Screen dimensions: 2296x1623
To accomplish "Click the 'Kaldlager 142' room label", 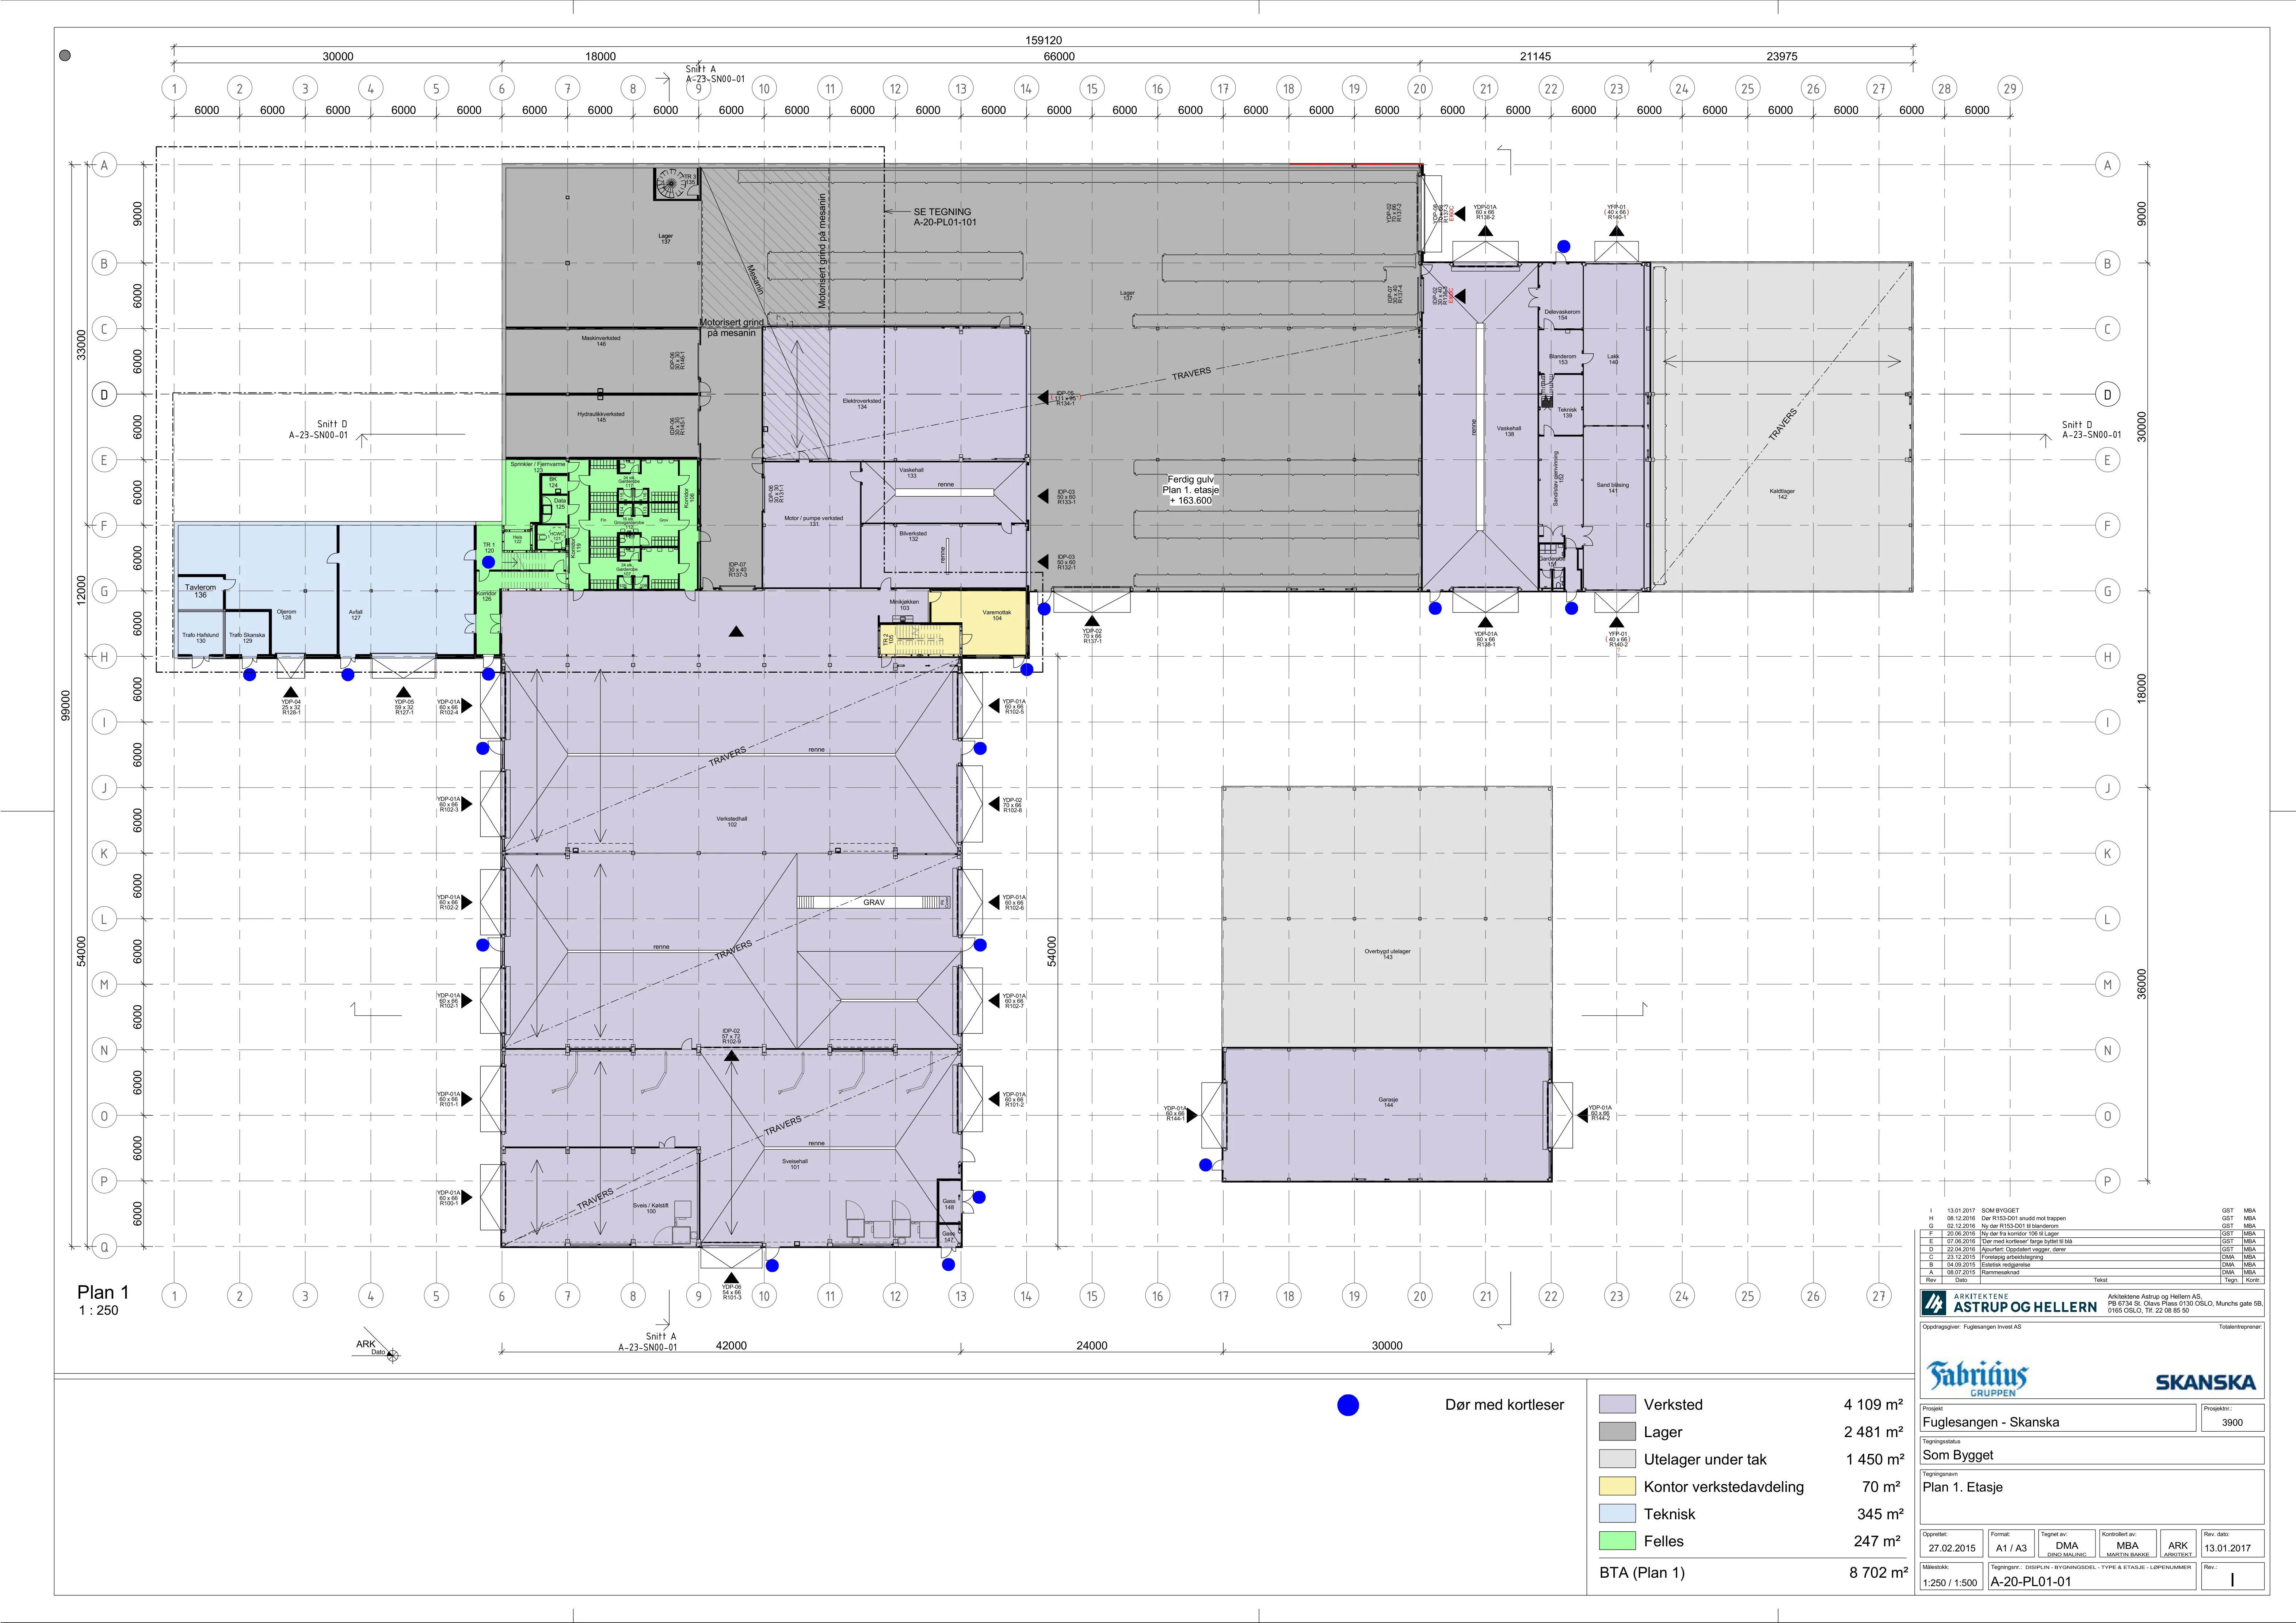I will point(1782,494).
